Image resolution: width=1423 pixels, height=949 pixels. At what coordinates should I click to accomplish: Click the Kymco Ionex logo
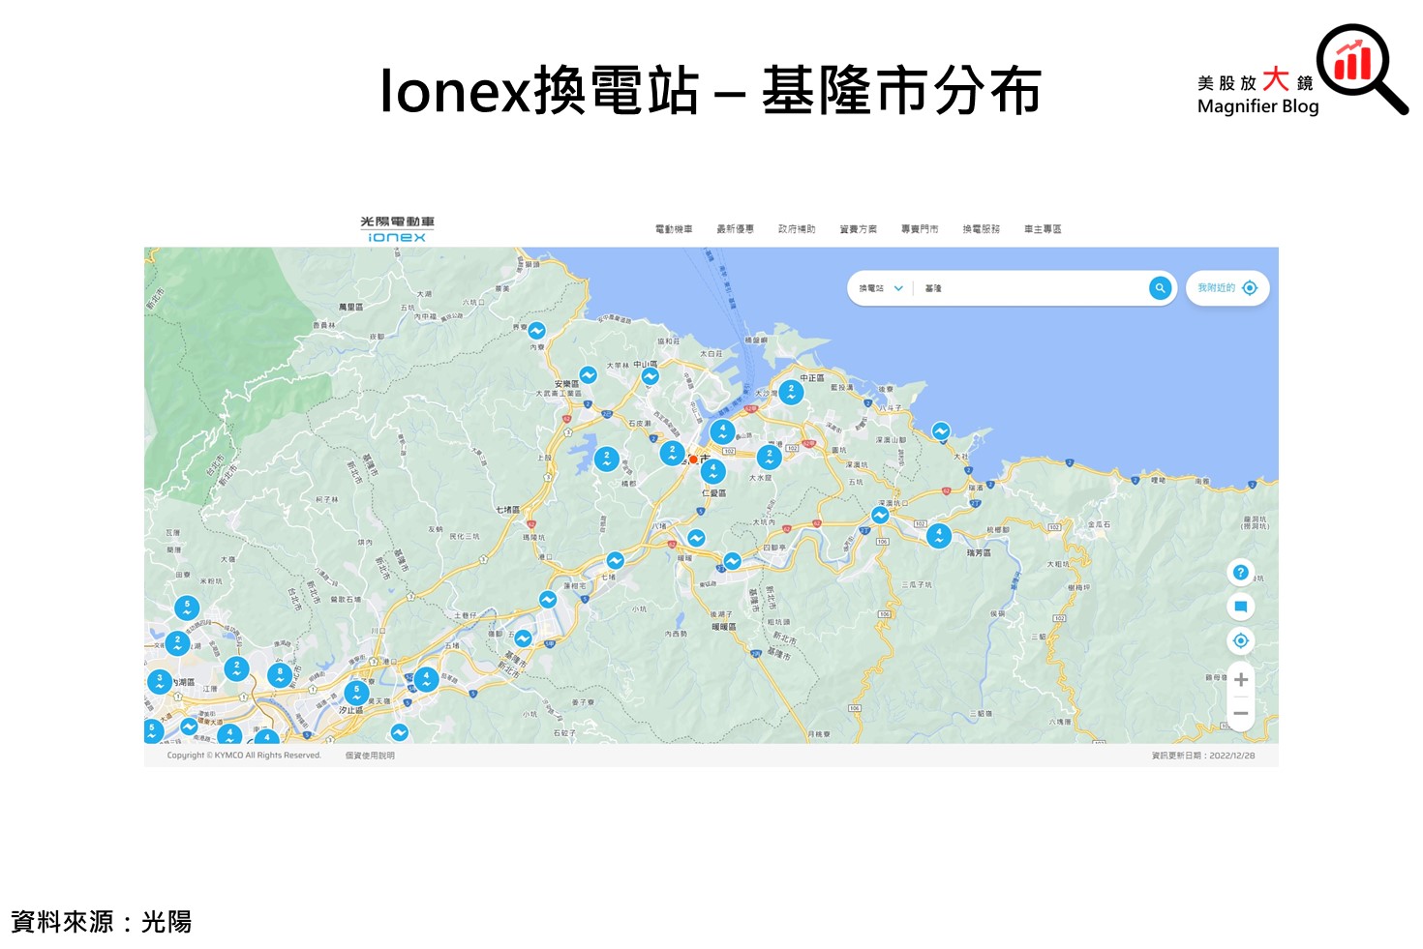397,229
